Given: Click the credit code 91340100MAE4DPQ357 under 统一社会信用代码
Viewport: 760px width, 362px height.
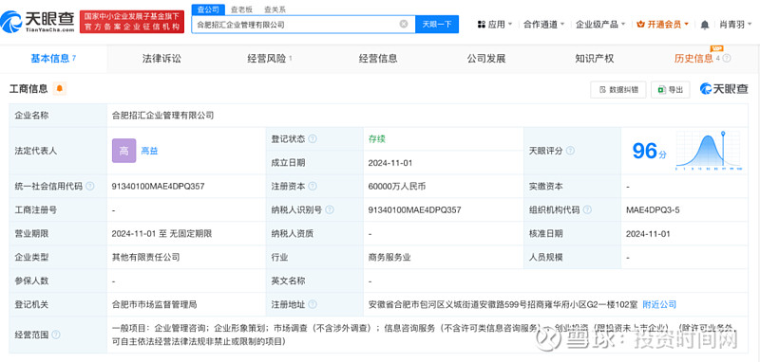Looking at the screenshot, I should pyautogui.click(x=158, y=186).
